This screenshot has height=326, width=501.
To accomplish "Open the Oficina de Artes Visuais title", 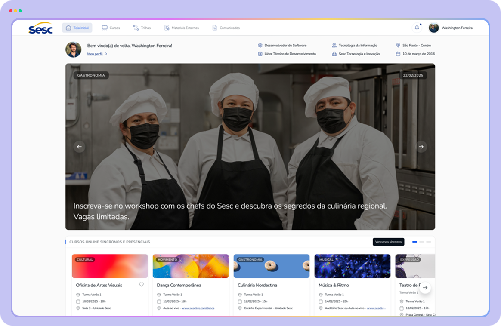I will tap(99, 285).
